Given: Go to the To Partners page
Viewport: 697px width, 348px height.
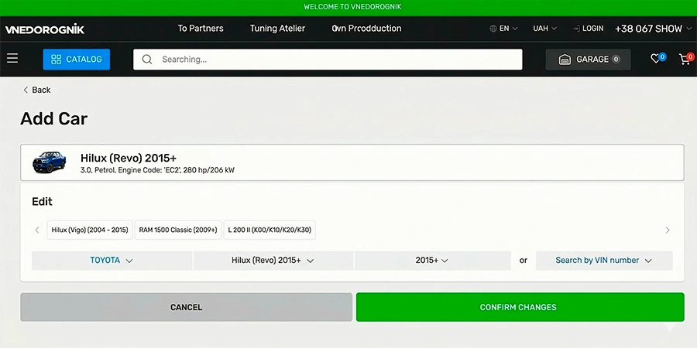Looking at the screenshot, I should click(x=201, y=29).
